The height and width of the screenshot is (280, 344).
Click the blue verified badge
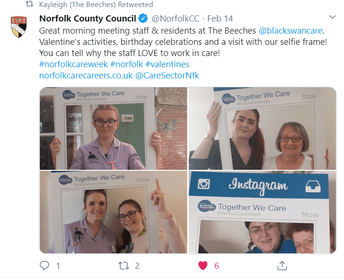(x=143, y=18)
